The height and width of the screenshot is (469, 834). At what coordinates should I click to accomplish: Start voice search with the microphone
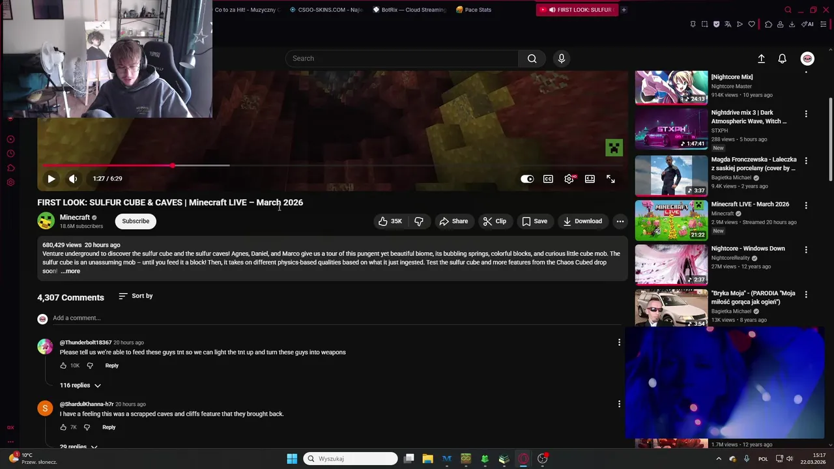562,59
